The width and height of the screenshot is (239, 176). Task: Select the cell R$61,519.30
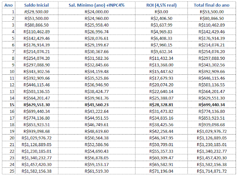coord(97,171)
